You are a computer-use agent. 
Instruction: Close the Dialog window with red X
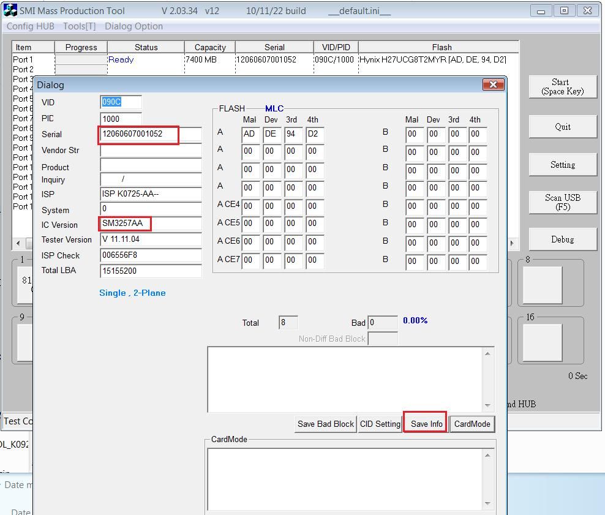click(x=493, y=85)
